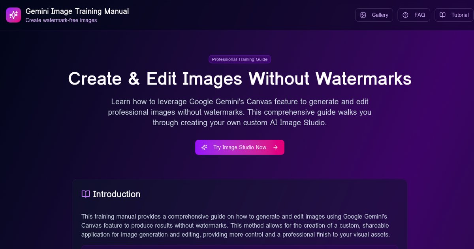Click the paragraph starting 'This training manual provides'
Screen dimensions: 474x249
click(x=236, y=225)
